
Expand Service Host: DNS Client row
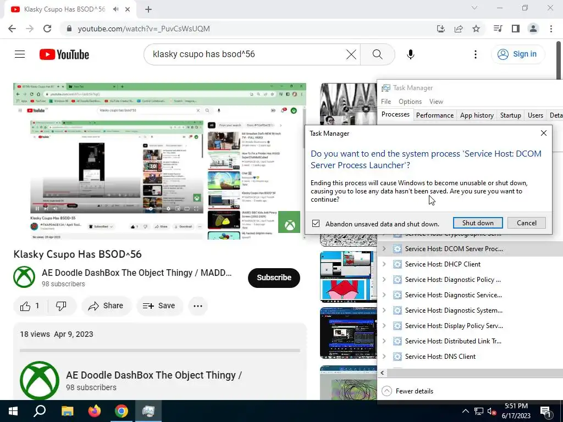tap(384, 357)
